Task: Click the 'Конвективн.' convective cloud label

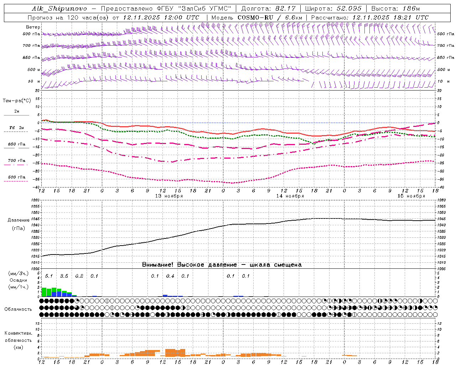Action: 18,333
